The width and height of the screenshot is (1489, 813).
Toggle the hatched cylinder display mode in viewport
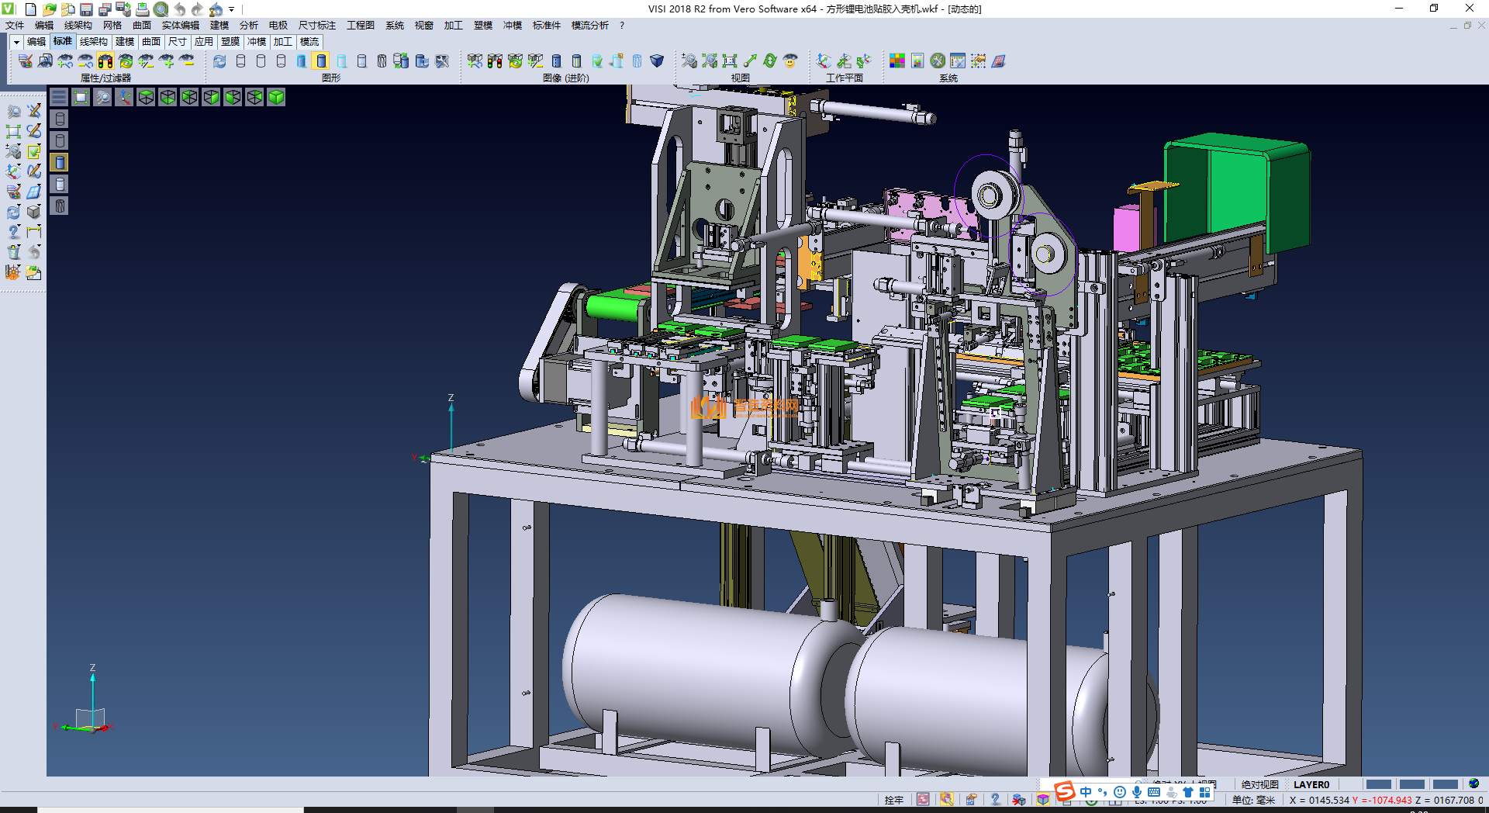(60, 206)
